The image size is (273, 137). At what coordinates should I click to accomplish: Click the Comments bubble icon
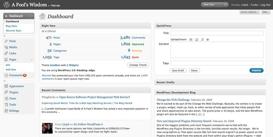tap(6, 75)
